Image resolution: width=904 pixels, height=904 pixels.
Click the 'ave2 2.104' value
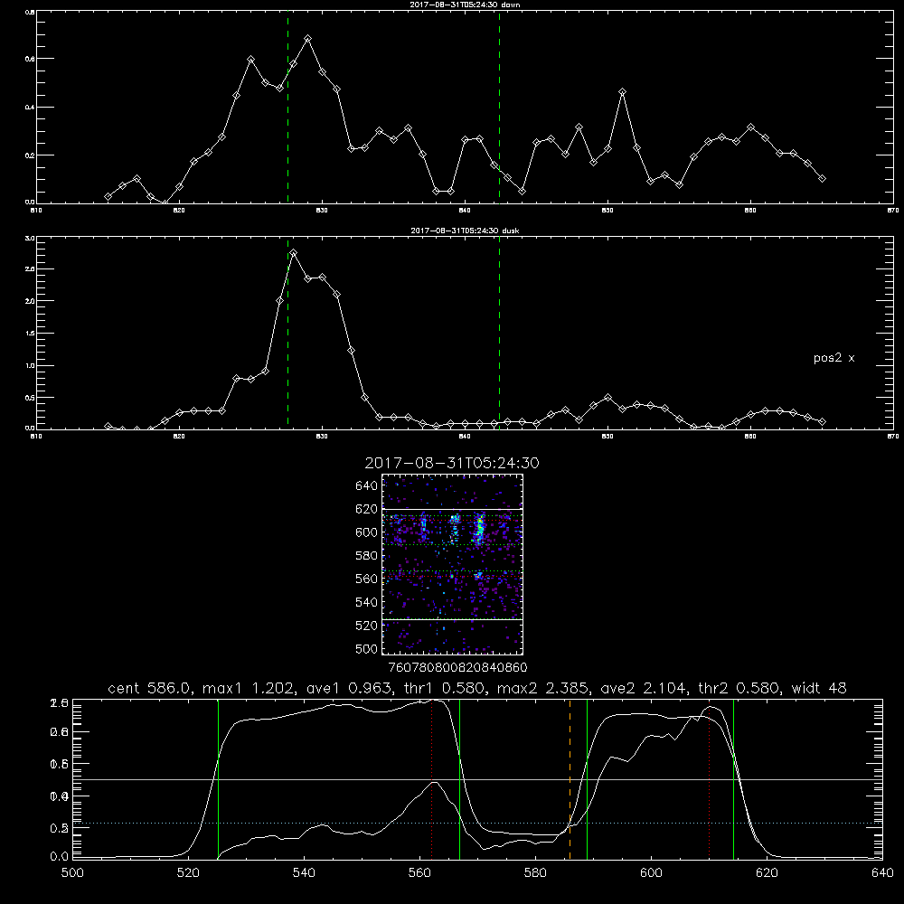click(x=645, y=688)
